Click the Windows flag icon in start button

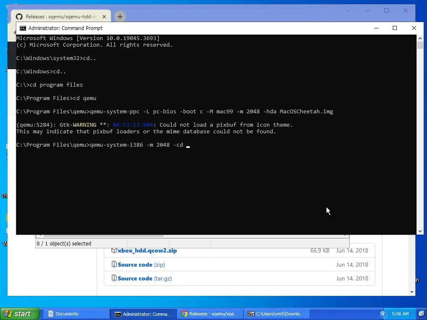point(8,314)
